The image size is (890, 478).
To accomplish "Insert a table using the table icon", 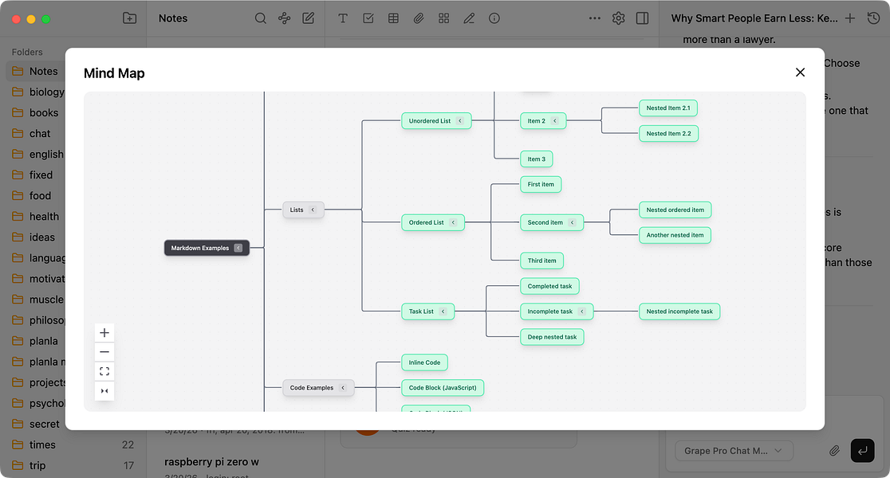I will (x=393, y=18).
